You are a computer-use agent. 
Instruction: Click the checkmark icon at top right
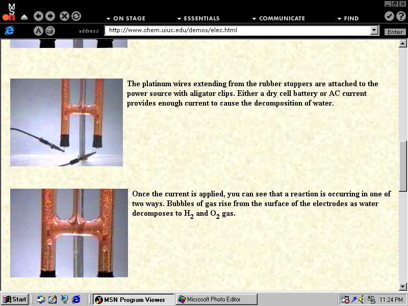(x=389, y=16)
